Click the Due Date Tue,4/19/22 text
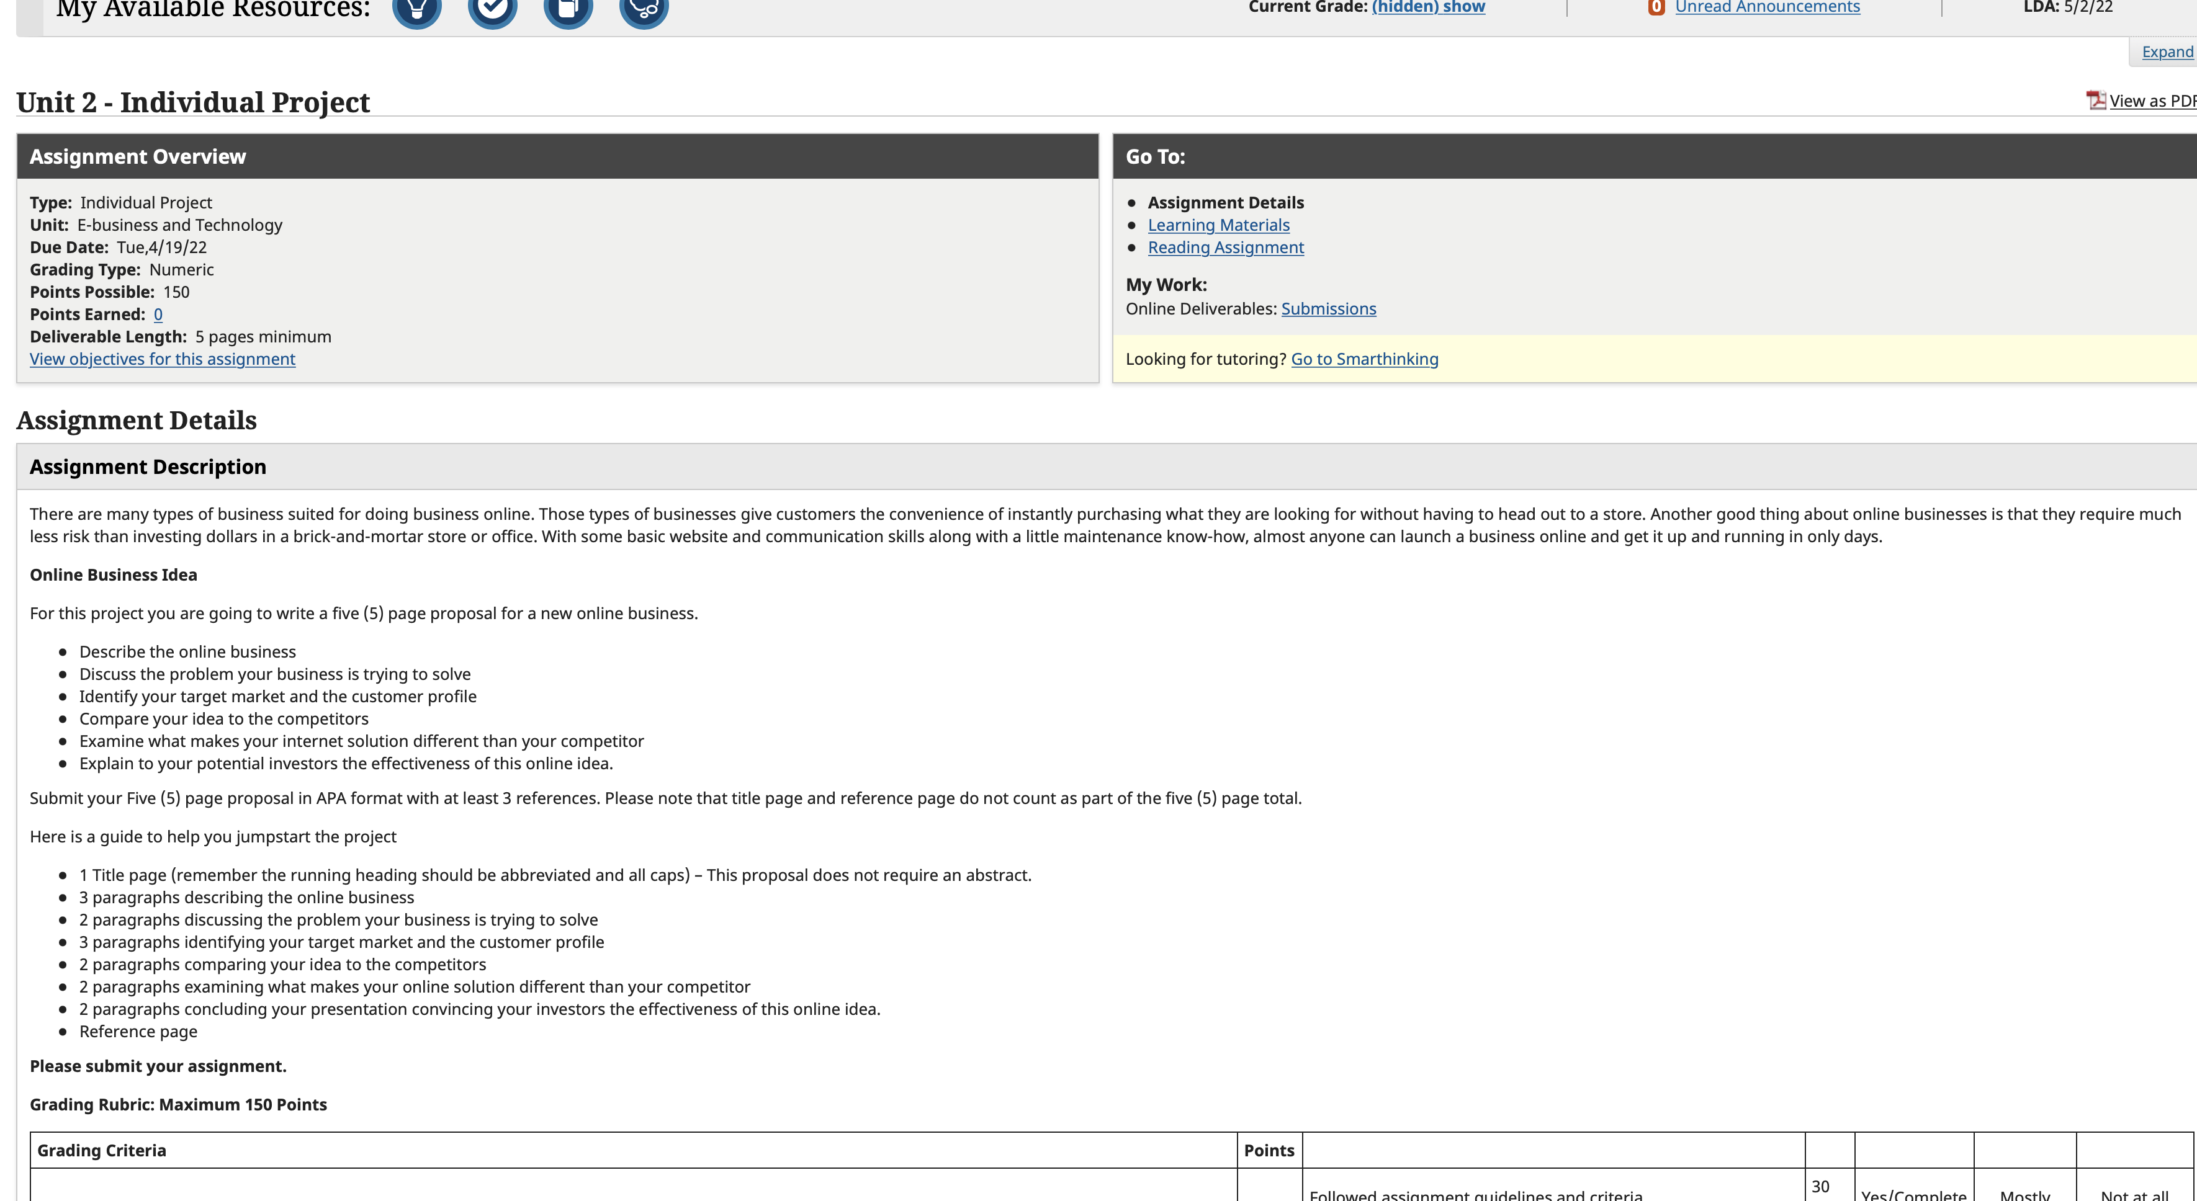 [x=119, y=247]
